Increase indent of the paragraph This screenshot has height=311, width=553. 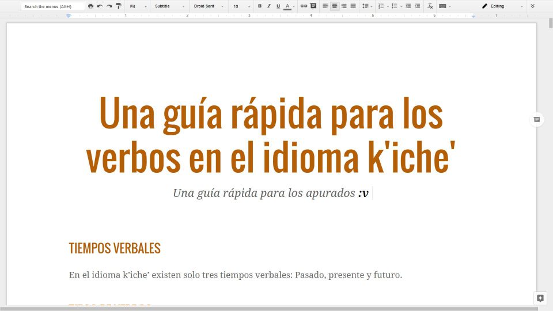[416, 6]
